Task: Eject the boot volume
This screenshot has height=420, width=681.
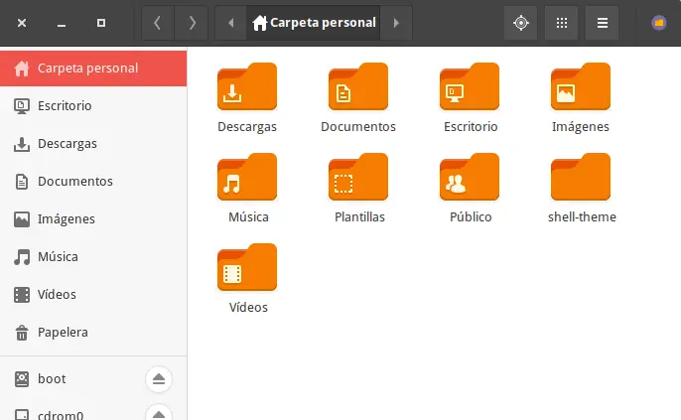Action: tap(159, 379)
